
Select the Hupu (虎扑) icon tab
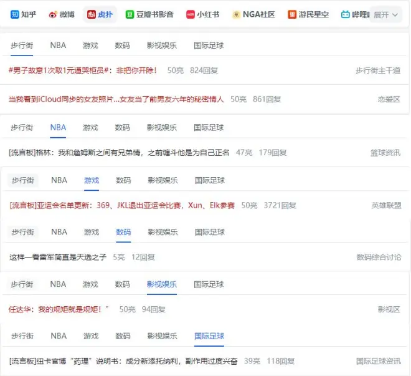tap(92, 14)
